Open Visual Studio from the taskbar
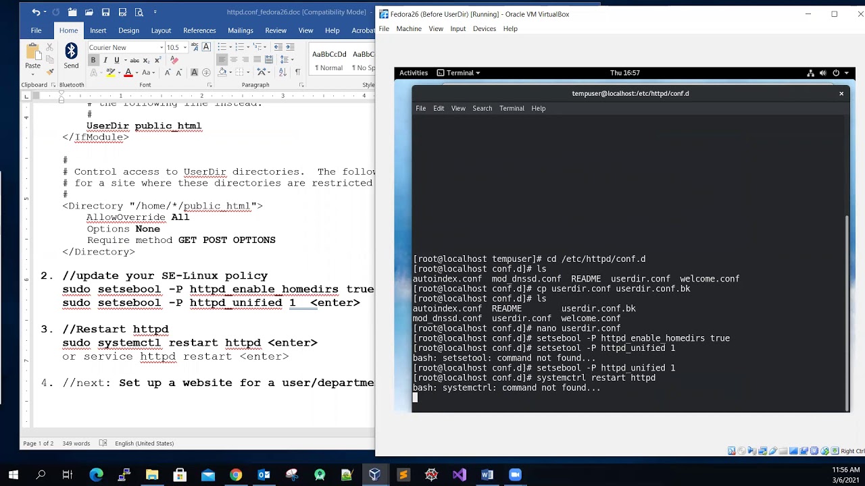Viewport: 865px width, 486px height. pos(460,475)
